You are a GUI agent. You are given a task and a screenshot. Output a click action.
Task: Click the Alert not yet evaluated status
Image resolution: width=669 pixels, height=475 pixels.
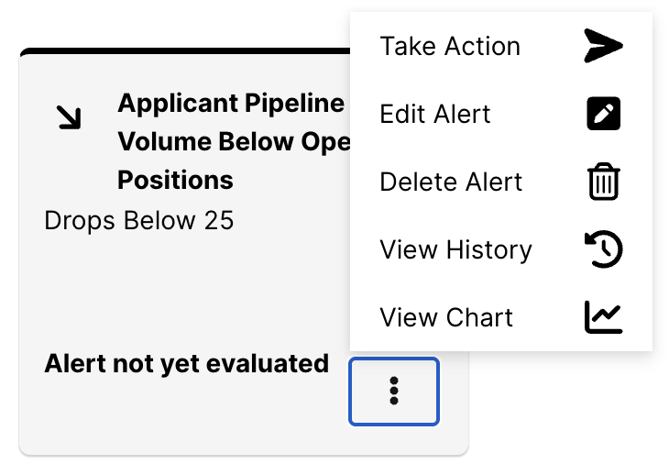(x=186, y=363)
